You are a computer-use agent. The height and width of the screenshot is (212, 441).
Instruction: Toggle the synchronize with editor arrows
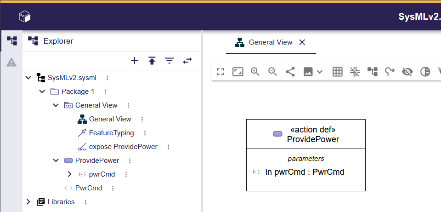click(x=187, y=61)
